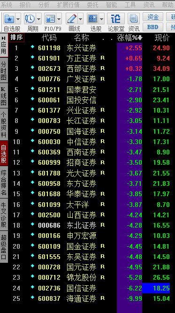Click the 资金 button
The width and height of the screenshot is (175, 313).
[x=153, y=17]
